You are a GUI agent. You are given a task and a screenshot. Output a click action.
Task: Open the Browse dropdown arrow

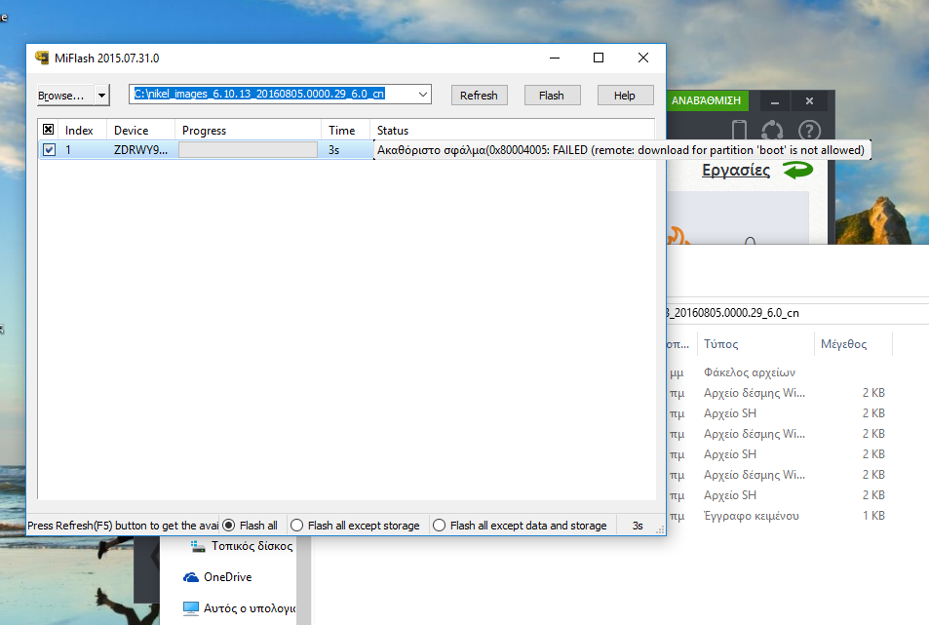tap(102, 95)
